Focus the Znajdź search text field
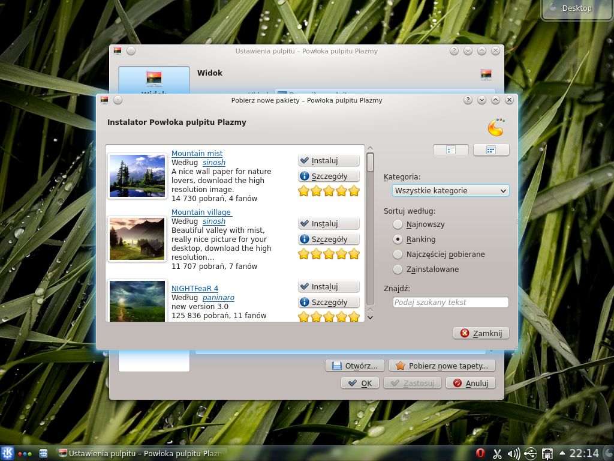 (x=450, y=303)
